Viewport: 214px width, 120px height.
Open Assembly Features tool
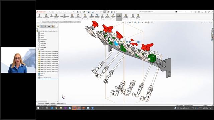[x=92, y=16]
